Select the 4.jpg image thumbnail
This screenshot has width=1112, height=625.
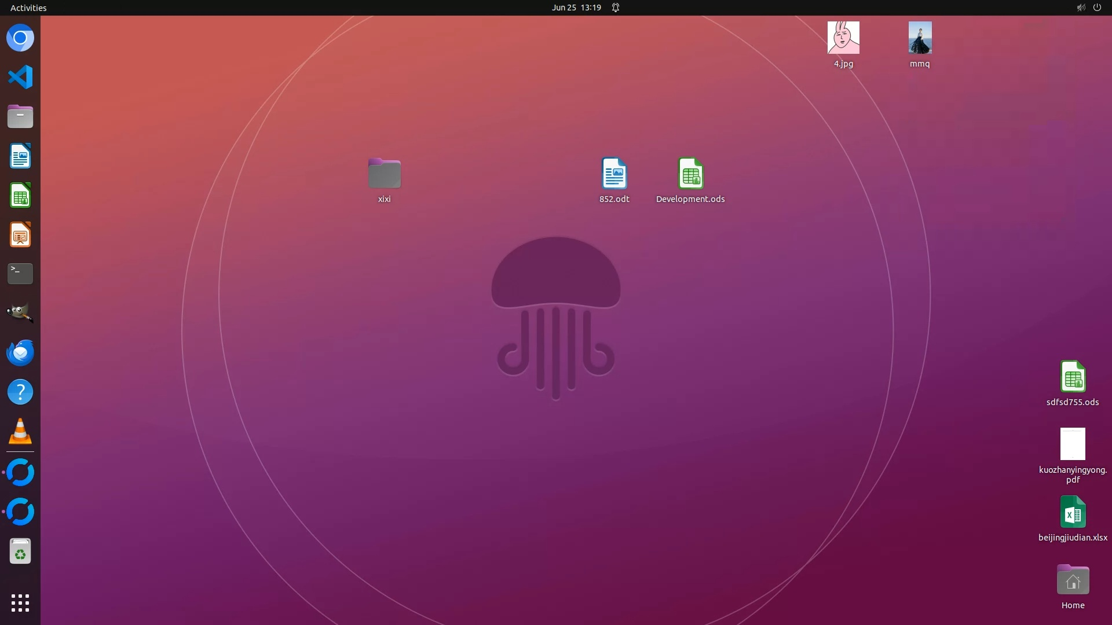click(843, 38)
